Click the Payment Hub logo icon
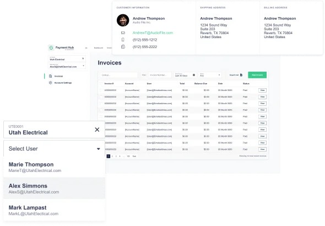This screenshot has height=226, width=325. tap(51, 48)
